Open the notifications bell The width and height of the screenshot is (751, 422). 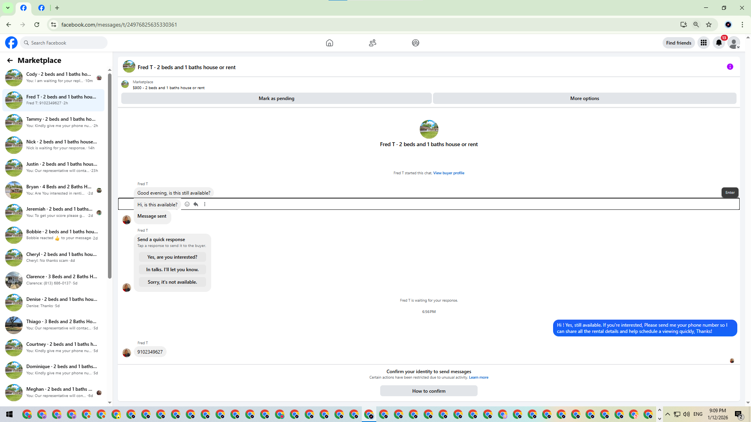click(719, 43)
